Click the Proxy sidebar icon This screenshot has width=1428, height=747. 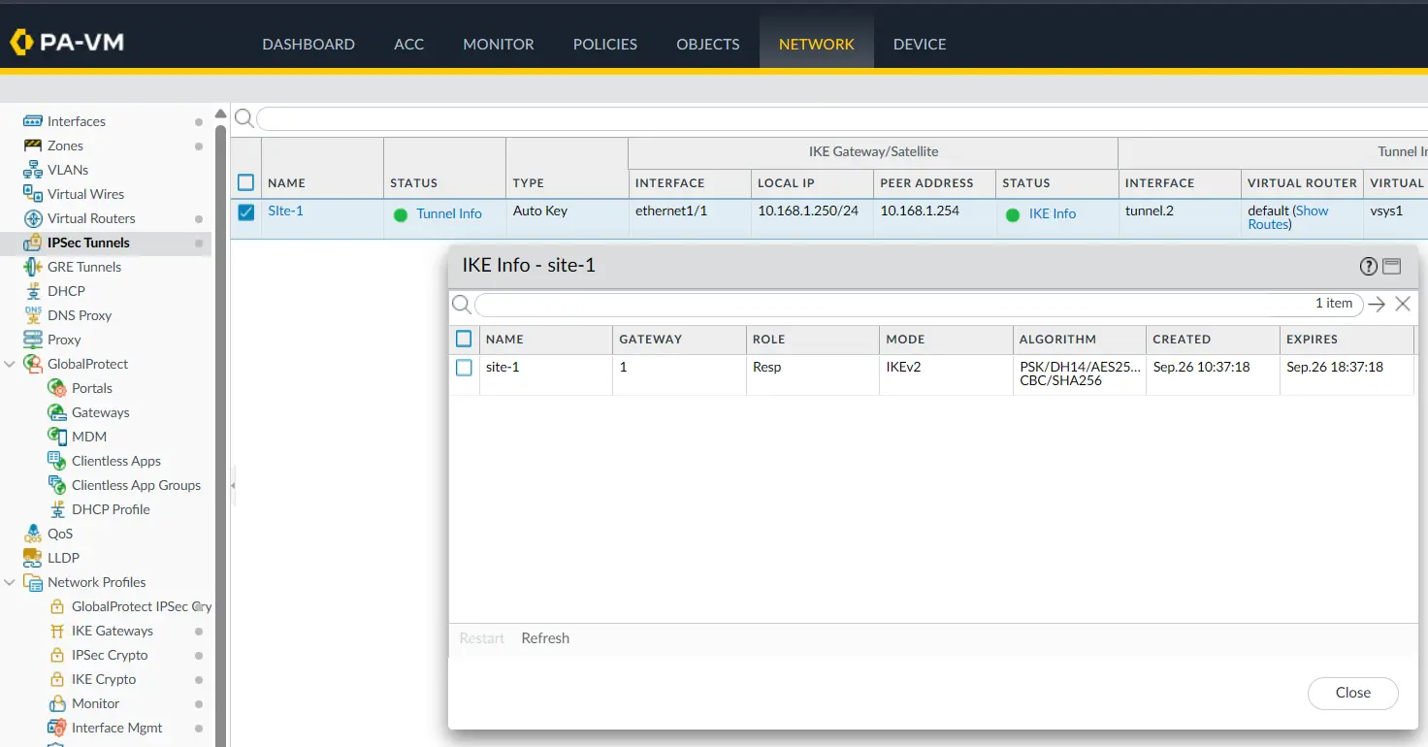pos(33,340)
